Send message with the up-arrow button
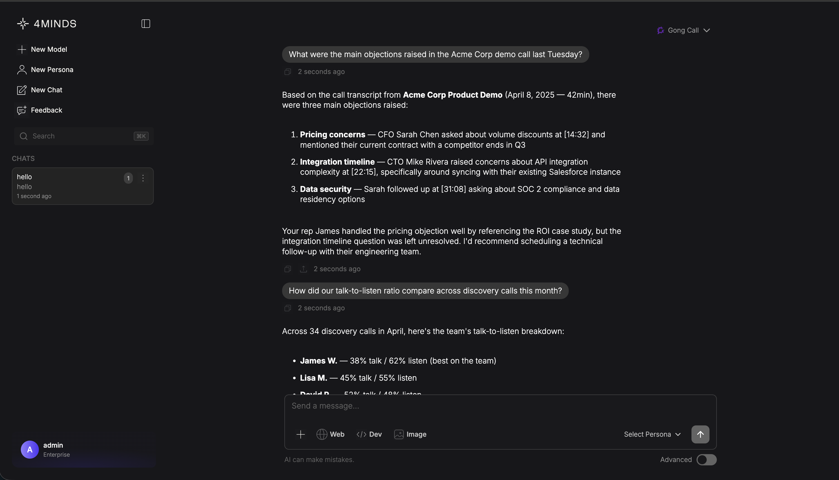This screenshot has height=480, width=839. (700, 434)
